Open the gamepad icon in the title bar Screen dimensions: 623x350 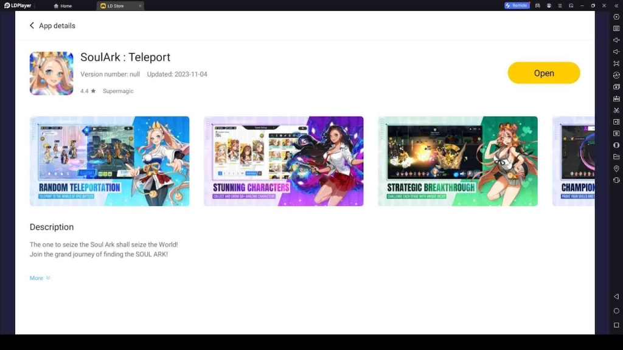click(x=538, y=5)
